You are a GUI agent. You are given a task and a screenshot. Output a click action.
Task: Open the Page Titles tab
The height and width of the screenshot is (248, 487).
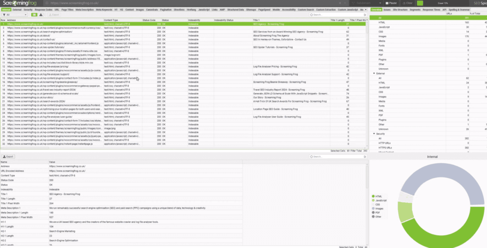coord(68,9)
